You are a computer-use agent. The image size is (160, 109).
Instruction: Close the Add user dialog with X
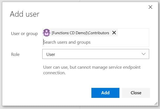tap(150, 7)
